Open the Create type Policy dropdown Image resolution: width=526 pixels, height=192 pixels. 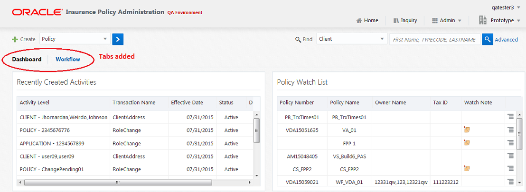(x=75, y=39)
